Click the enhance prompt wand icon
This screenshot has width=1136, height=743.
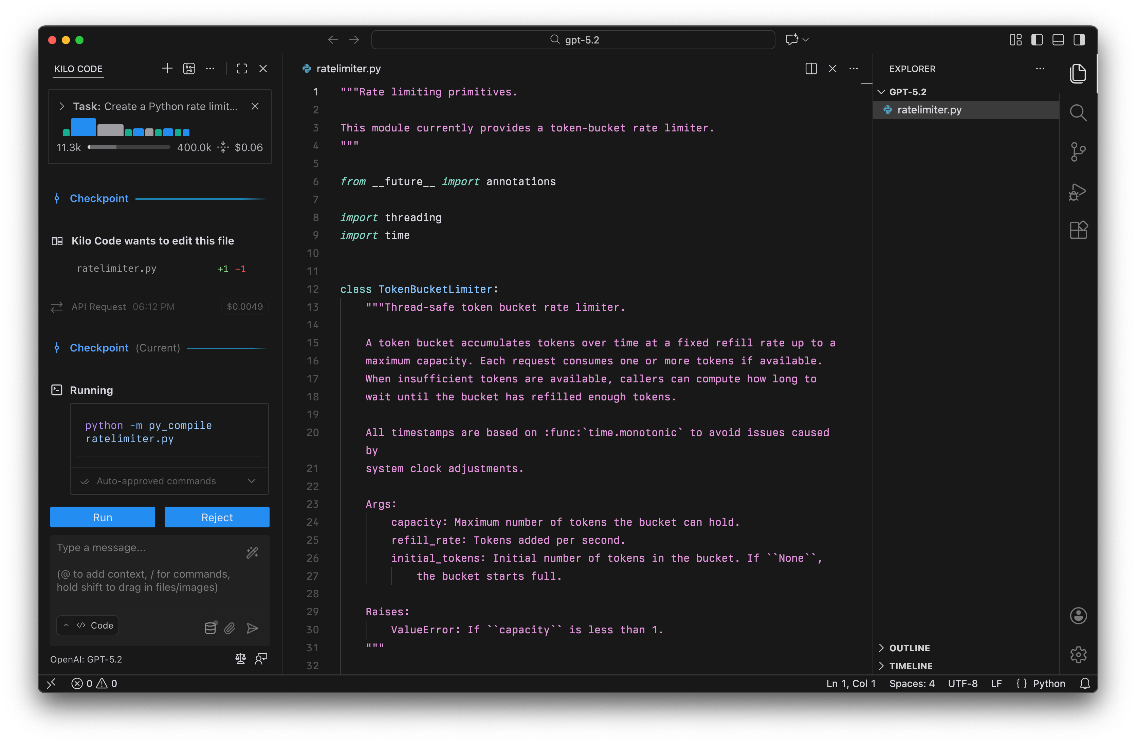(252, 552)
